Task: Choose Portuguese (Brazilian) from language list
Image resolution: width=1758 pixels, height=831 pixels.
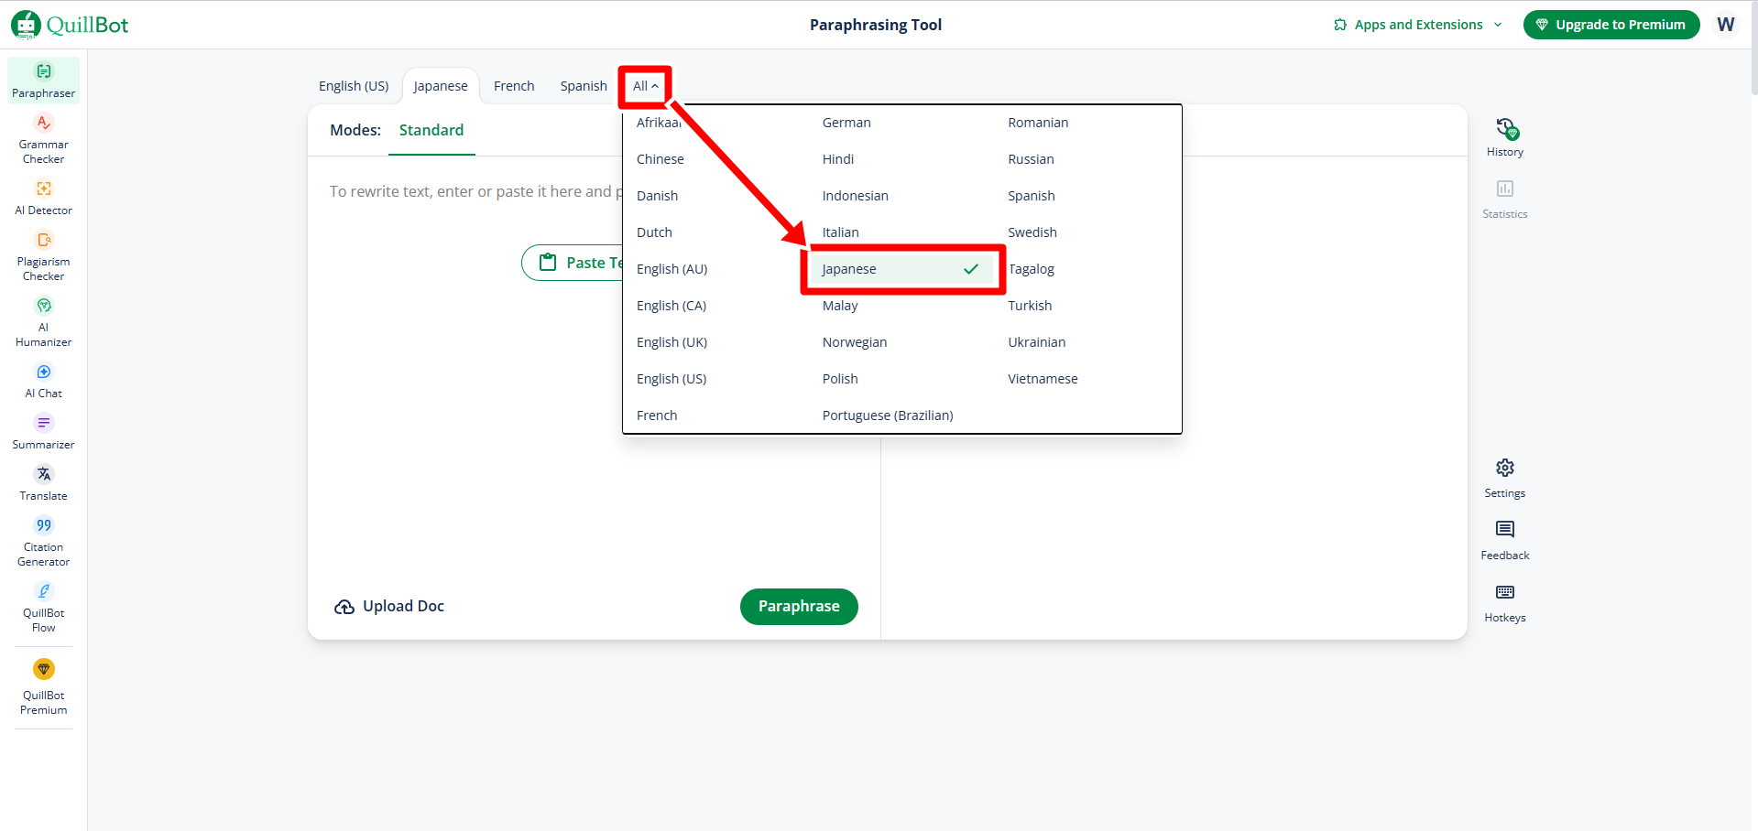Action: 902,415
